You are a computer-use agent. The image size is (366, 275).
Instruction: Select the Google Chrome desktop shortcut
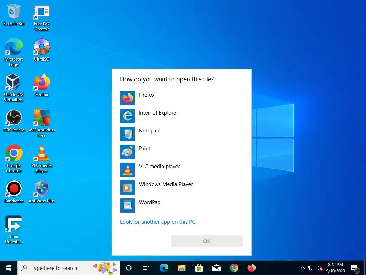[x=14, y=159]
